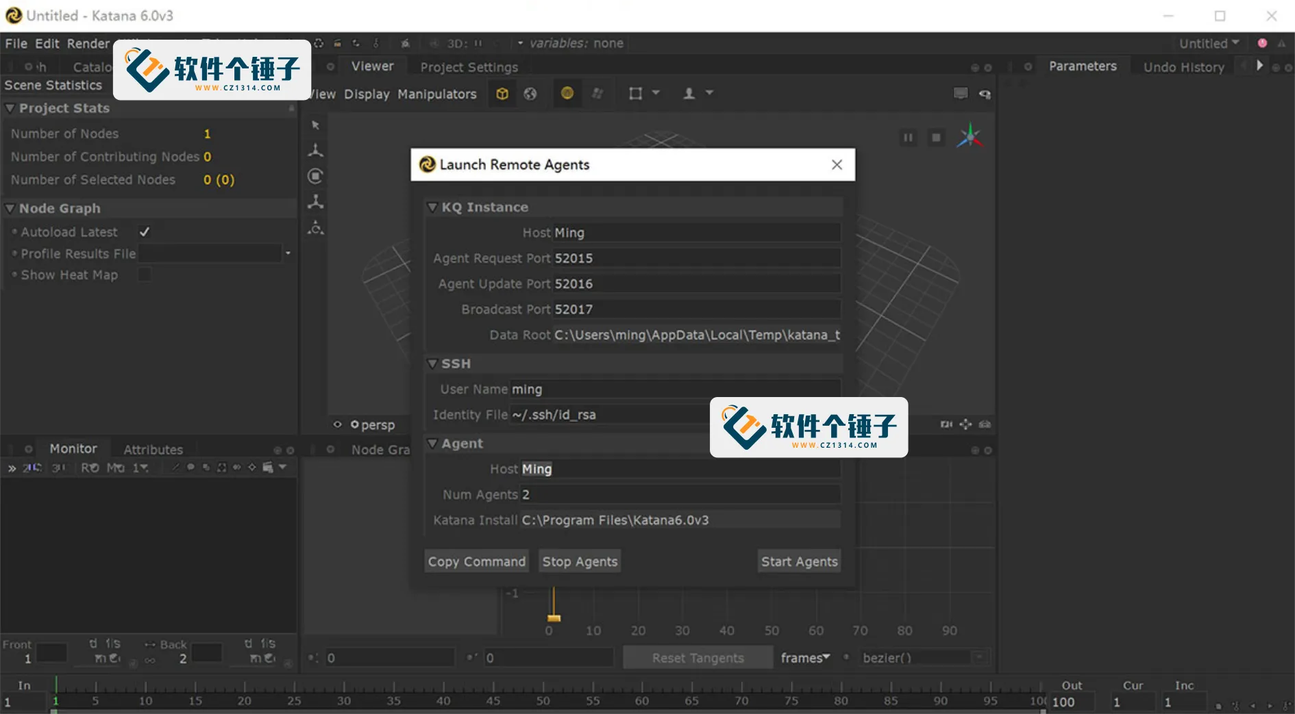Click the monitor icon at Viewer right
Screen dimensions: 1295x714
961,93
